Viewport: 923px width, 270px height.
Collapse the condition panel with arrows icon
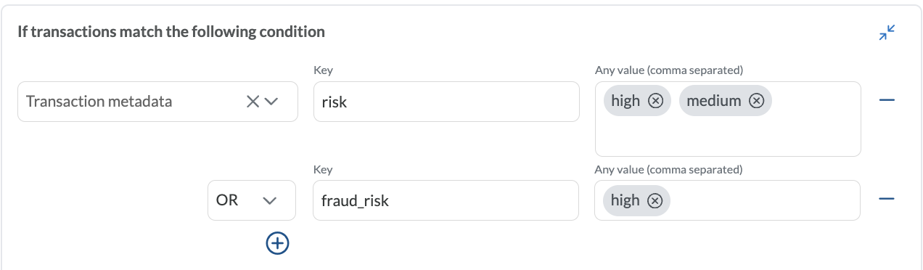tap(887, 33)
